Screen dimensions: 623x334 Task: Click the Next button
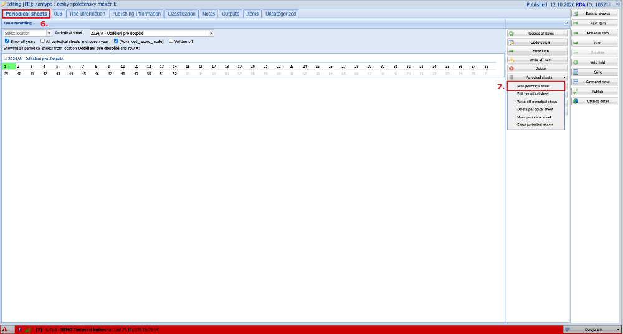pyautogui.click(x=595, y=43)
